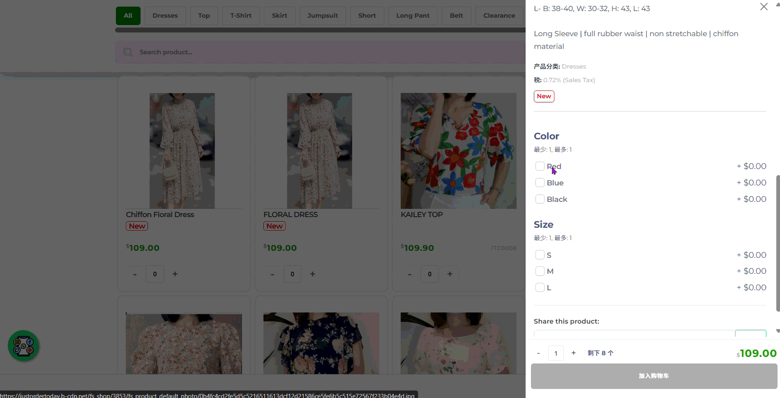Viewport: 780px width, 398px height.
Task: Click the Clearance category button
Action: (499, 16)
